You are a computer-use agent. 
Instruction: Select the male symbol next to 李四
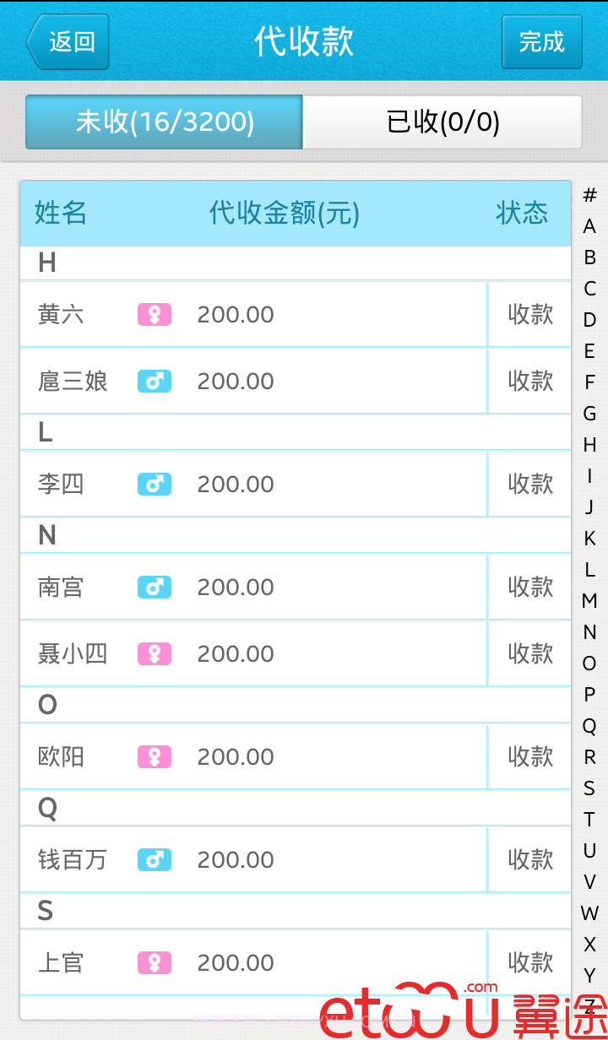[154, 484]
